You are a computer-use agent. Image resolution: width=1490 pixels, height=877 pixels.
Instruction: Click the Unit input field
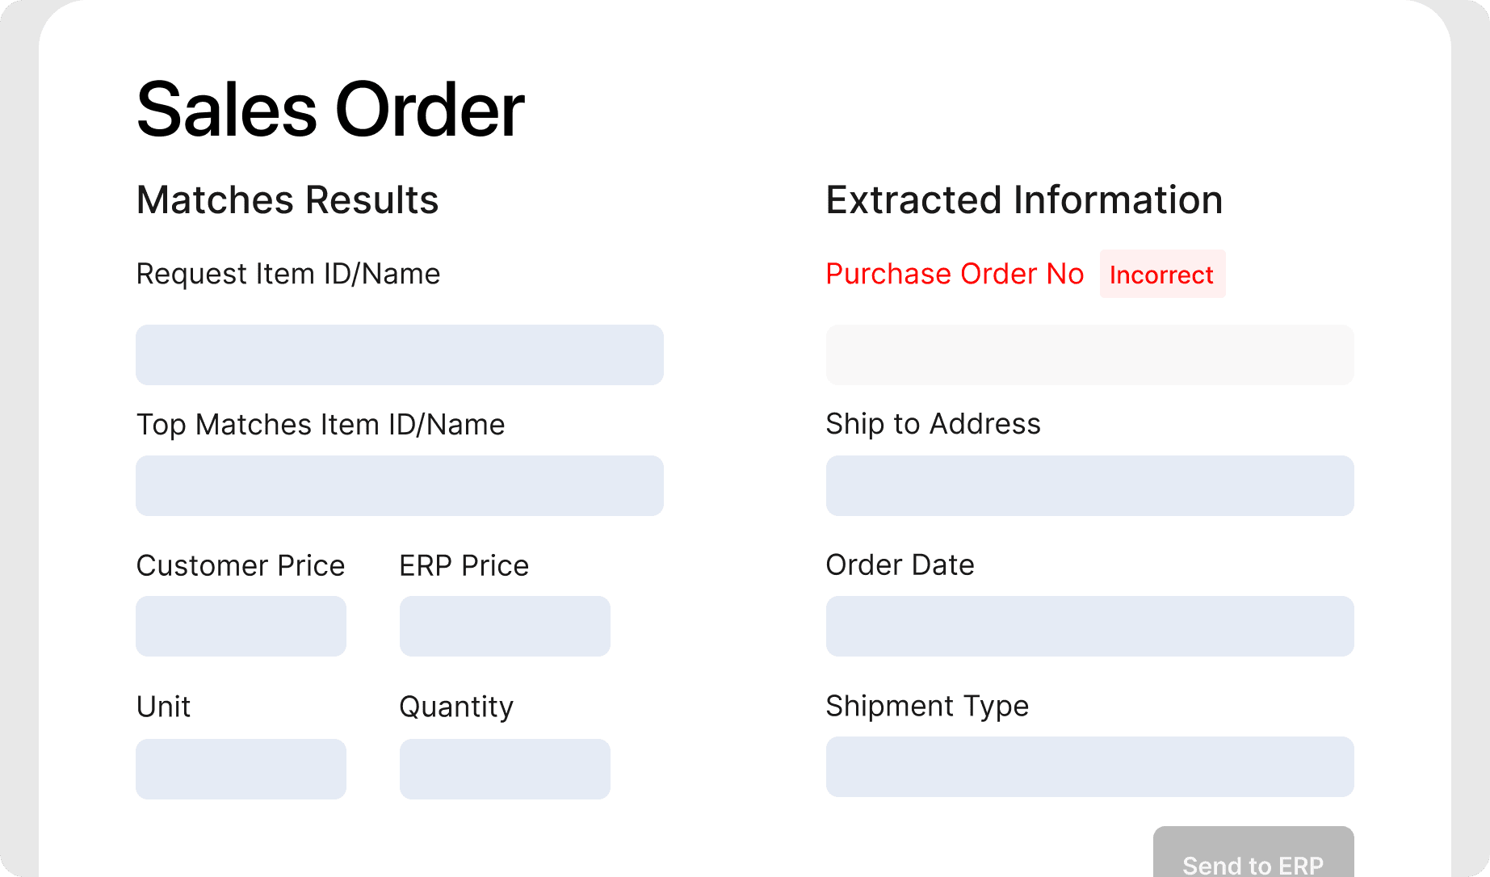pos(241,768)
